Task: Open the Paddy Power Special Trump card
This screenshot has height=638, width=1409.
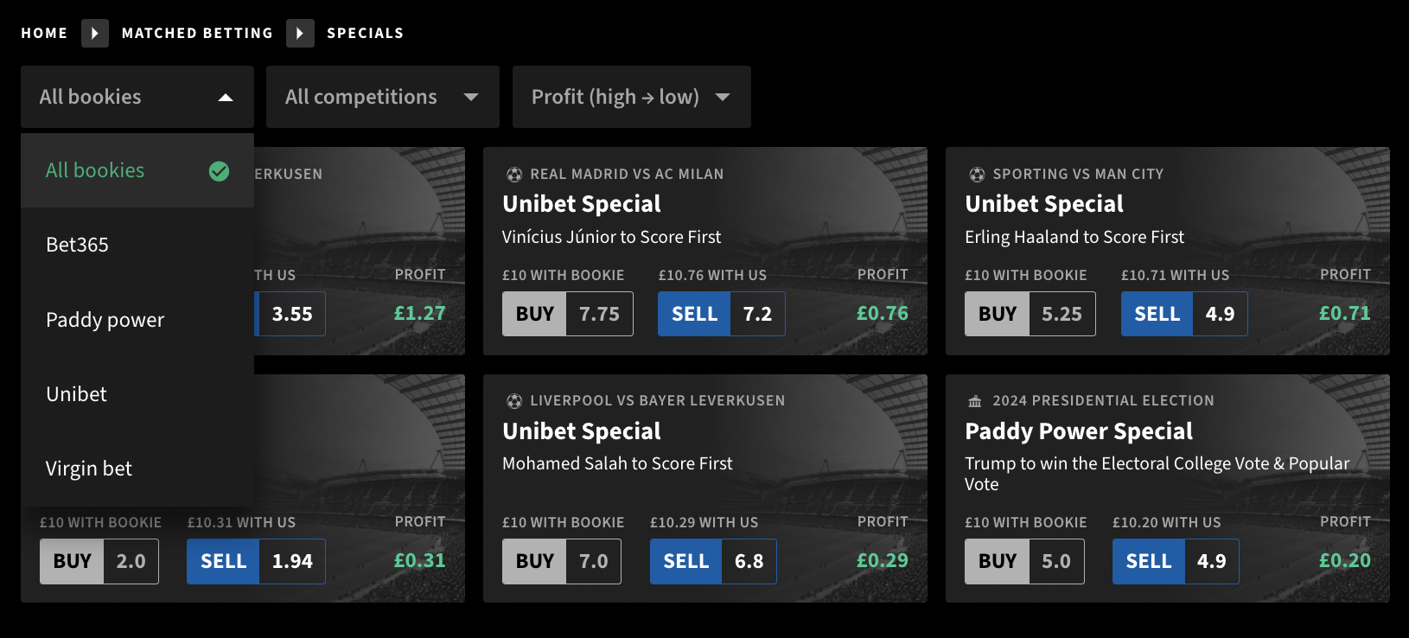Action: click(x=1168, y=488)
